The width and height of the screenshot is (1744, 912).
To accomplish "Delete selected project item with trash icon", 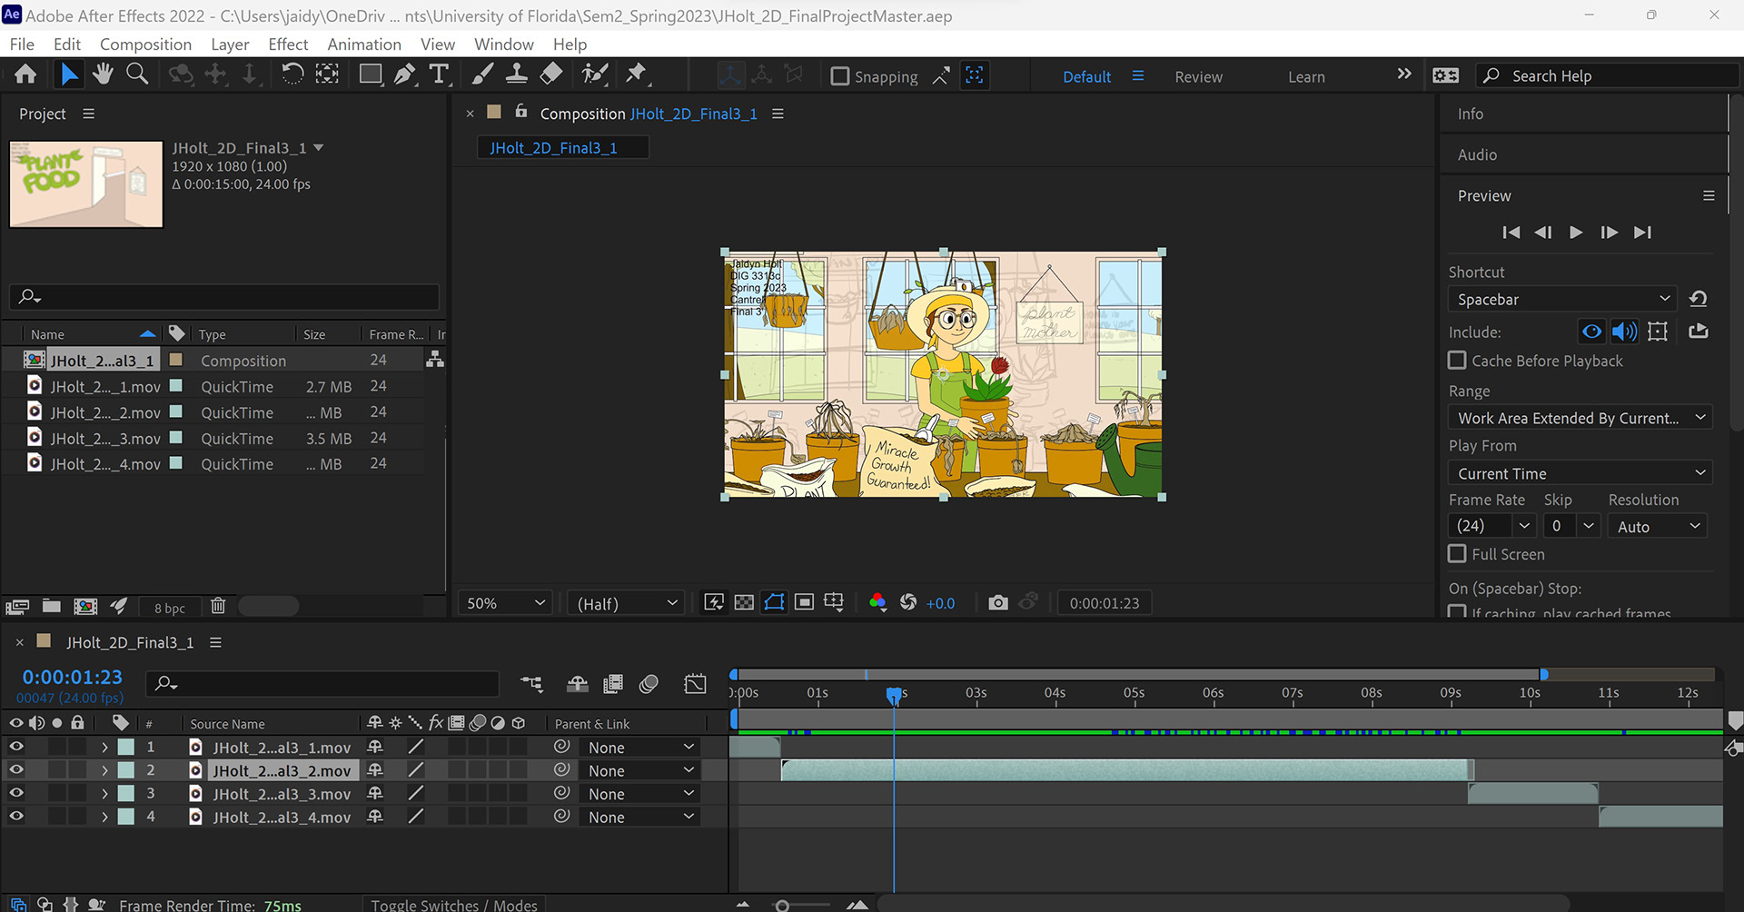I will 218,607.
